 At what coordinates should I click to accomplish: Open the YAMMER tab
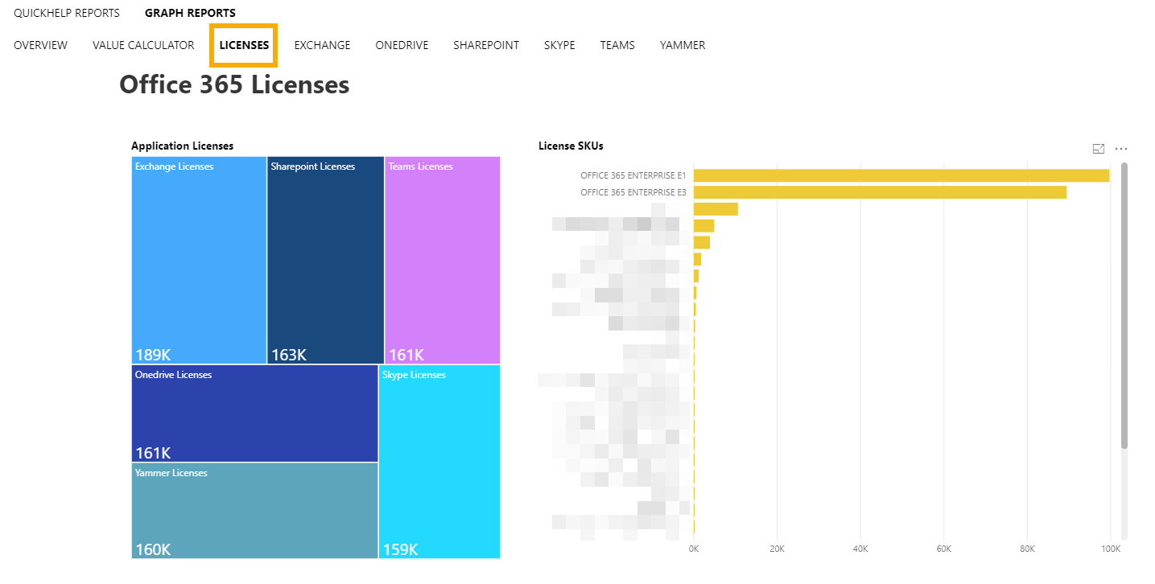pos(682,45)
